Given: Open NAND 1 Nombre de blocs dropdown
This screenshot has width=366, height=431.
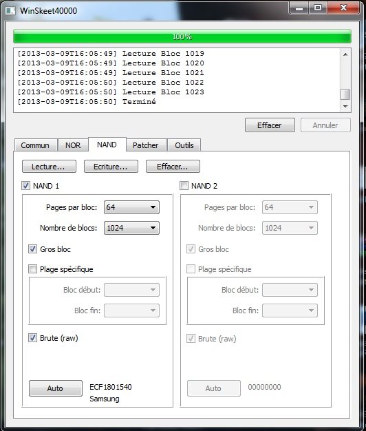Looking at the screenshot, I should 131,228.
